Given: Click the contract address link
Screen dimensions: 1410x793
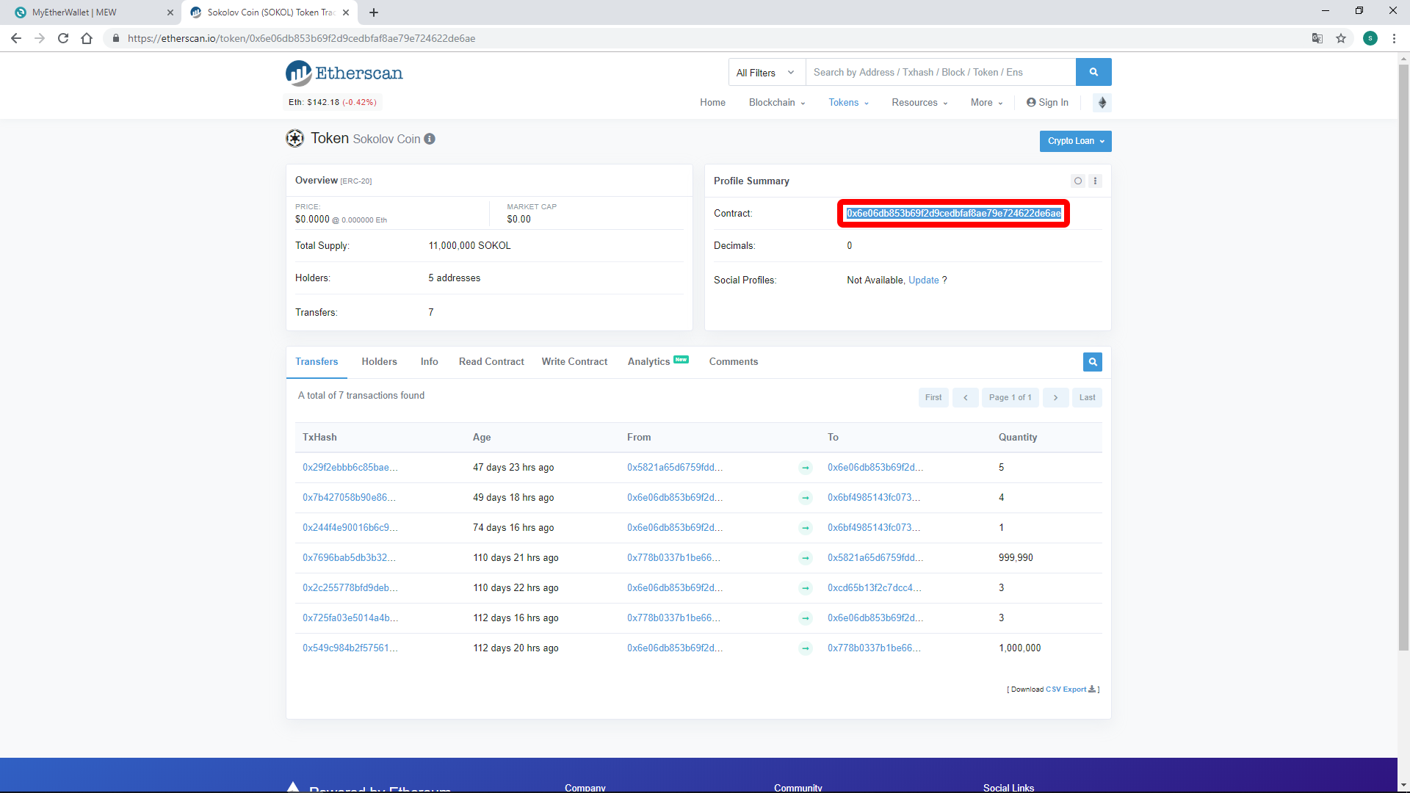Looking at the screenshot, I should point(954,214).
